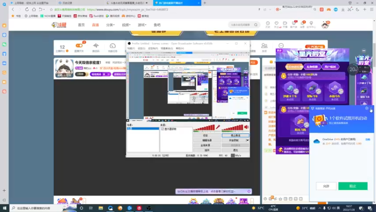376x212 pixels.
Task: Open settings gear in 电脑管家 popup
Action: coord(367,108)
